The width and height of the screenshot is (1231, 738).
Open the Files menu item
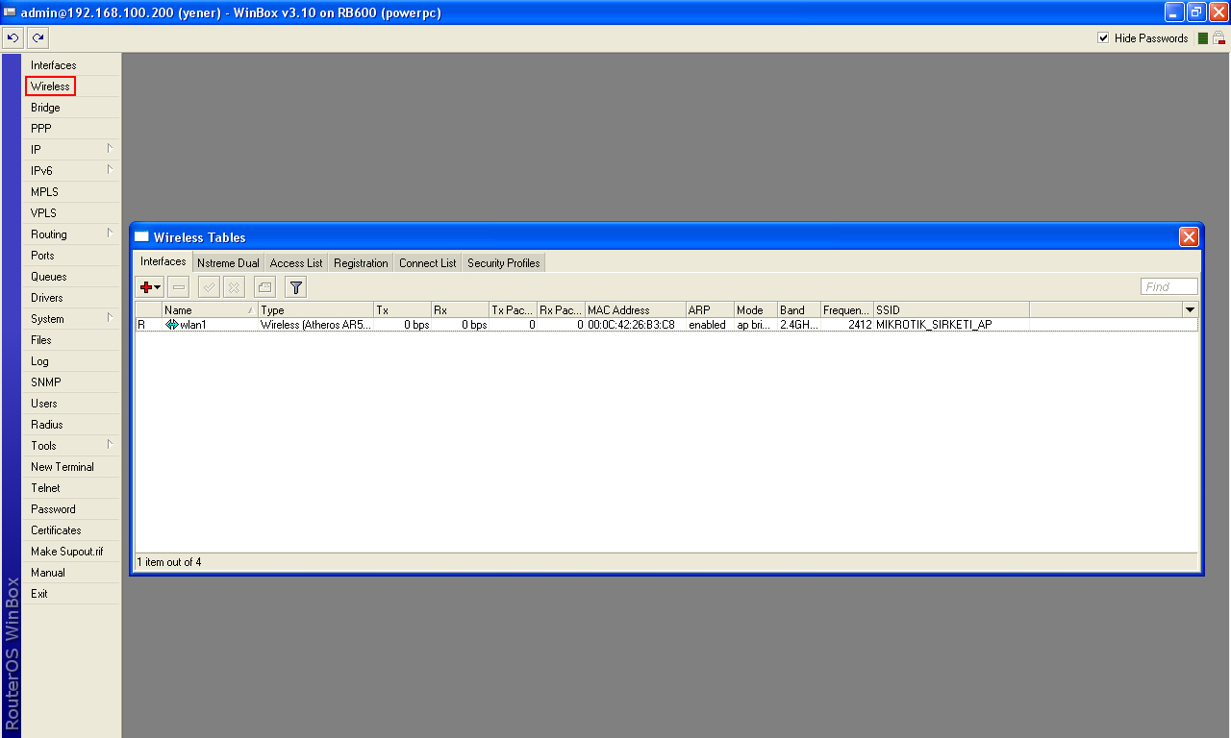click(x=72, y=340)
